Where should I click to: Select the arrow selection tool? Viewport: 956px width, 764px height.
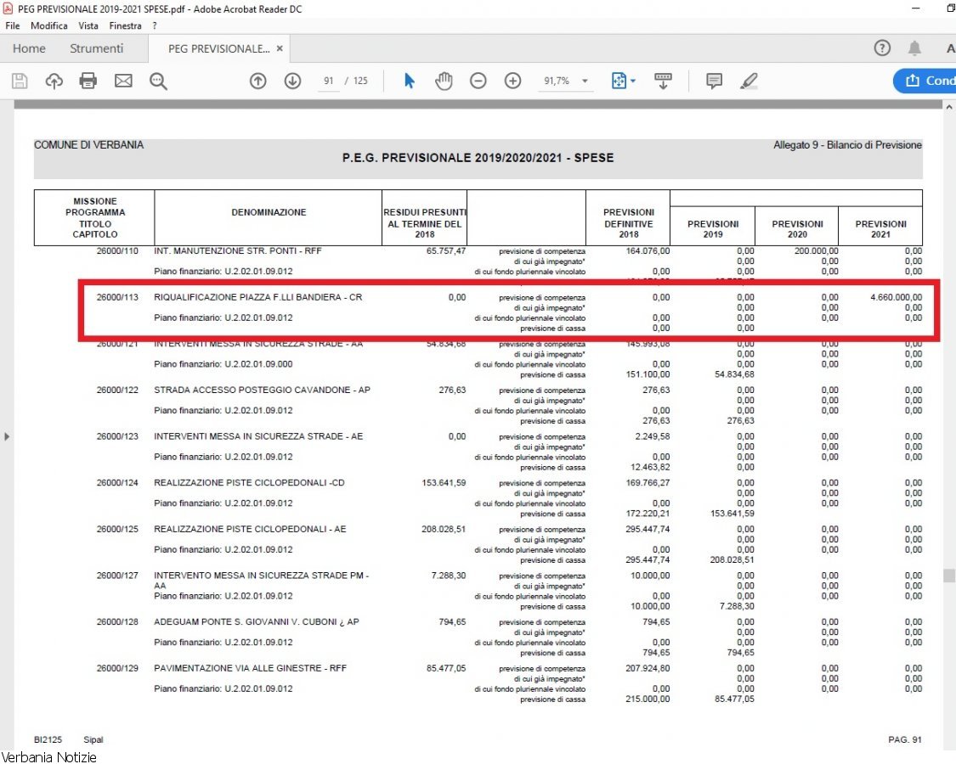[410, 81]
